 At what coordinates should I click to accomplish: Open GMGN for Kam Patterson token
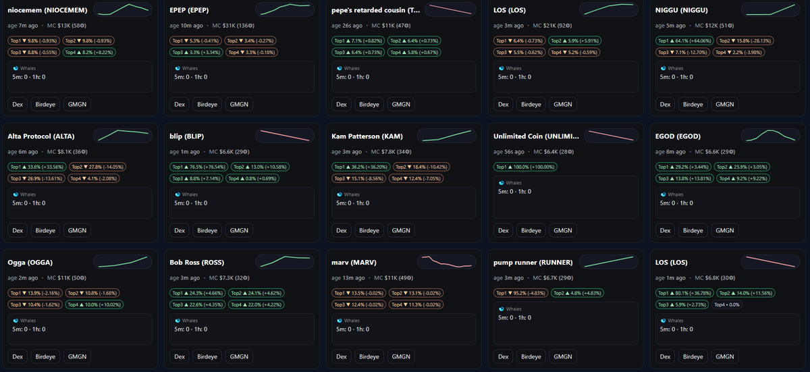point(401,231)
